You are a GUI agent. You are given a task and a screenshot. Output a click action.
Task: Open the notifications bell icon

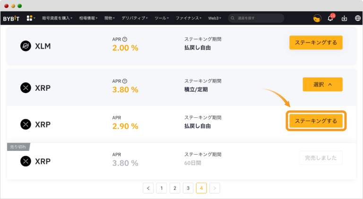[330, 18]
